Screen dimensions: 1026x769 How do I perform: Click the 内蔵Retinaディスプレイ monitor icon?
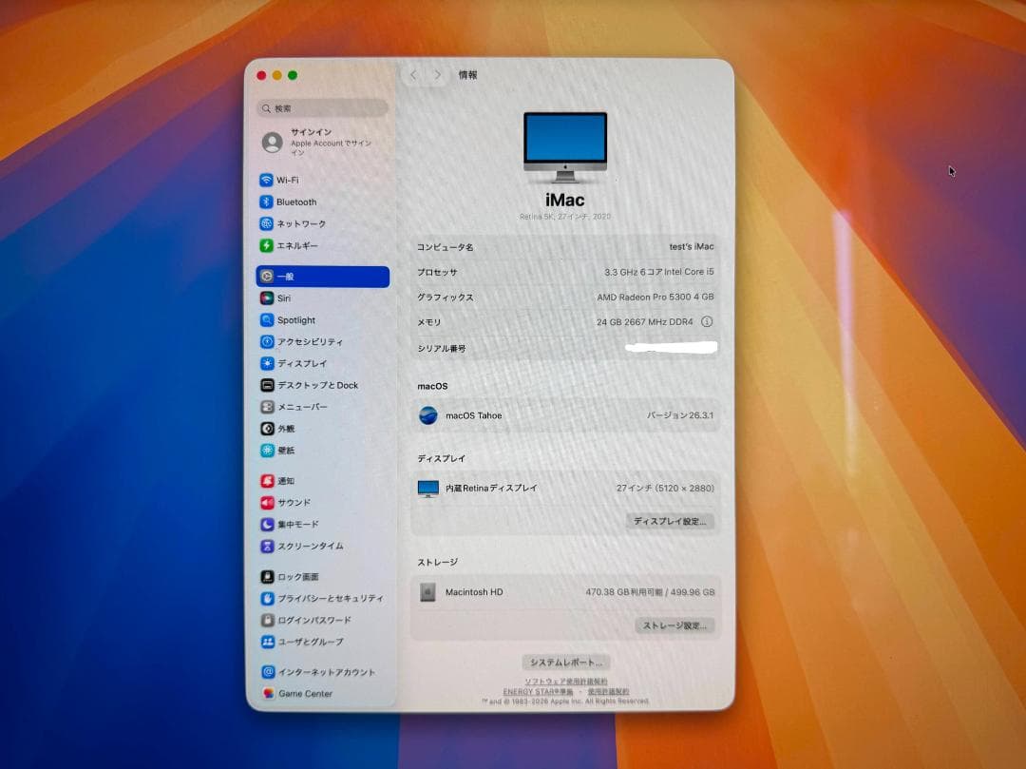click(x=427, y=489)
